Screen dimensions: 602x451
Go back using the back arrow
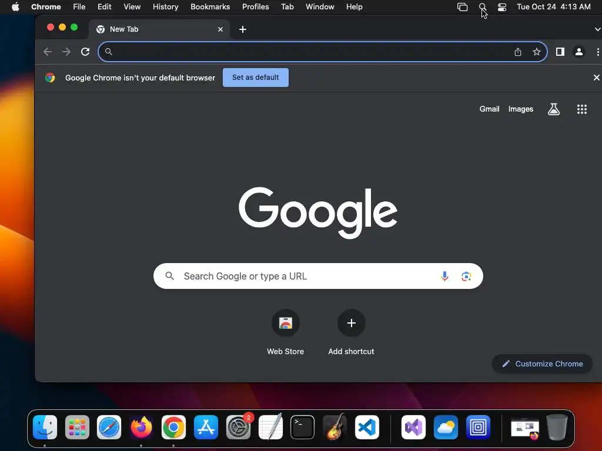pyautogui.click(x=48, y=52)
